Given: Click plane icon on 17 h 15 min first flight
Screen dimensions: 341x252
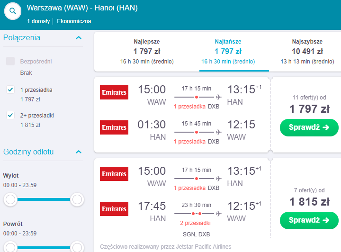Looking at the screenshot, I should tap(218, 97).
